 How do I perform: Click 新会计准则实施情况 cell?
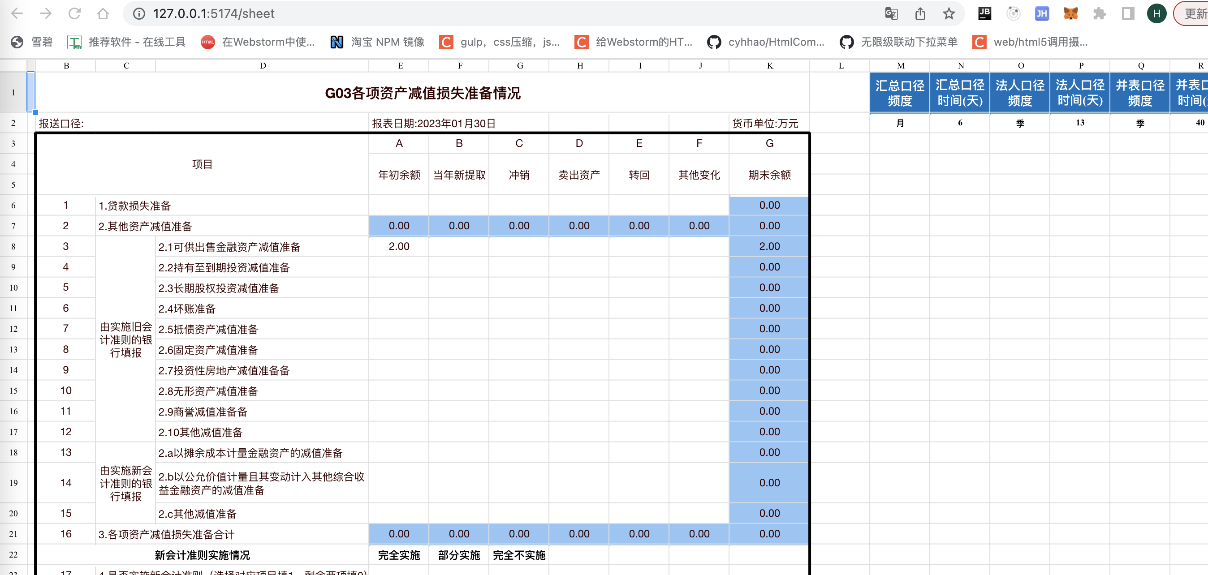coord(202,555)
